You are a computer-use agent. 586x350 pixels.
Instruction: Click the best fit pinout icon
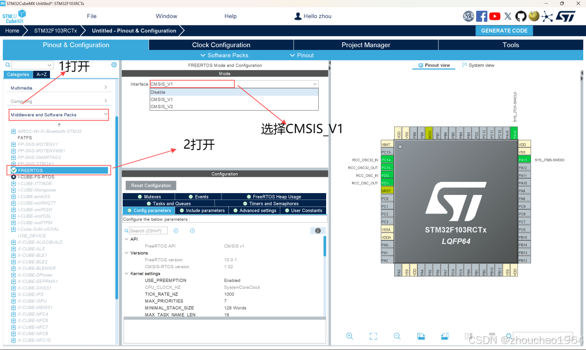coord(373,336)
